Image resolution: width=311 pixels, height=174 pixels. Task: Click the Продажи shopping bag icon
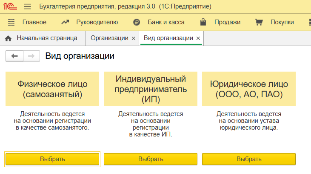tap(203, 22)
